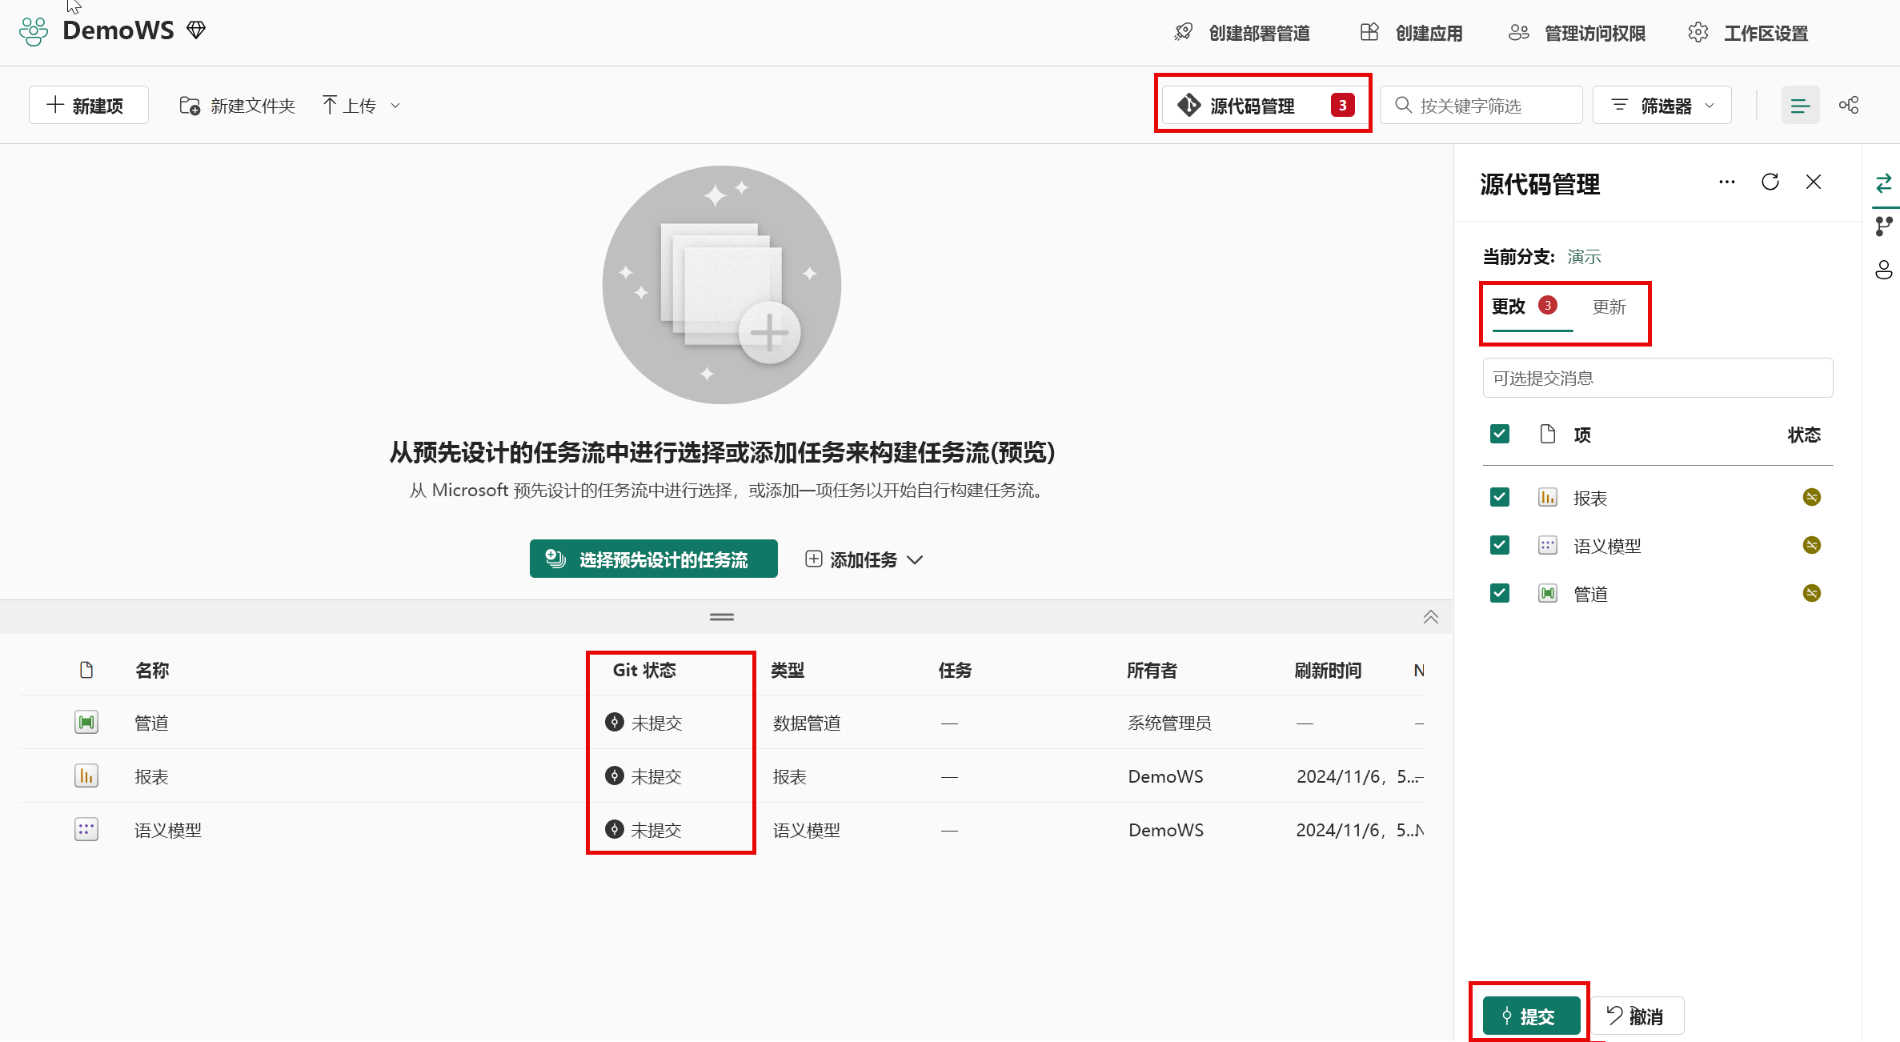Click the 可选提交消息 input field
1900x1042 pixels.
pos(1657,377)
